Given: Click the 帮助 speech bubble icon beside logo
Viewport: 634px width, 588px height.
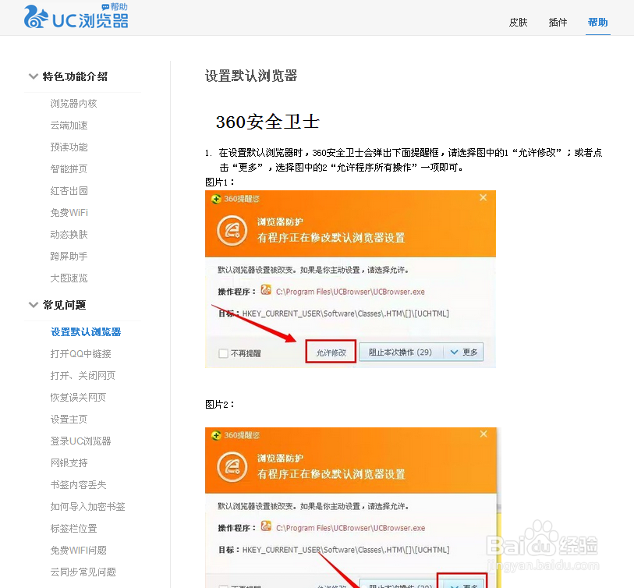Looking at the screenshot, I should [x=105, y=7].
